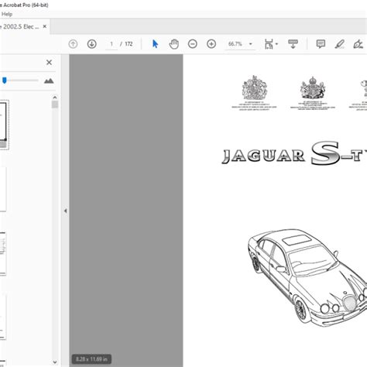Close the 2002.5 Elec document tab

coord(45,26)
